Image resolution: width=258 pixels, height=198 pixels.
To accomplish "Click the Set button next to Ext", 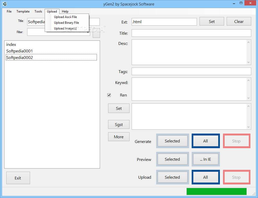I will pyautogui.click(x=212, y=21).
